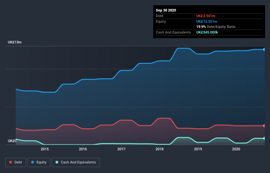Image resolution: width=270 pixels, height=173 pixels.
Task: Click the Cash And Equivalents tooltip label
Action: click(x=173, y=32)
